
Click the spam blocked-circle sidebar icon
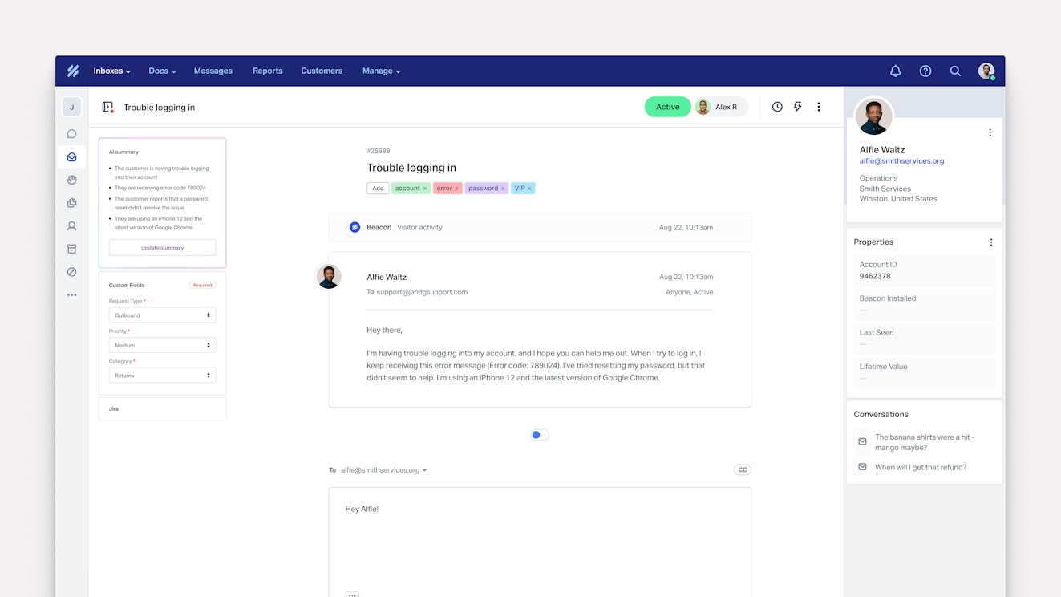(x=71, y=272)
